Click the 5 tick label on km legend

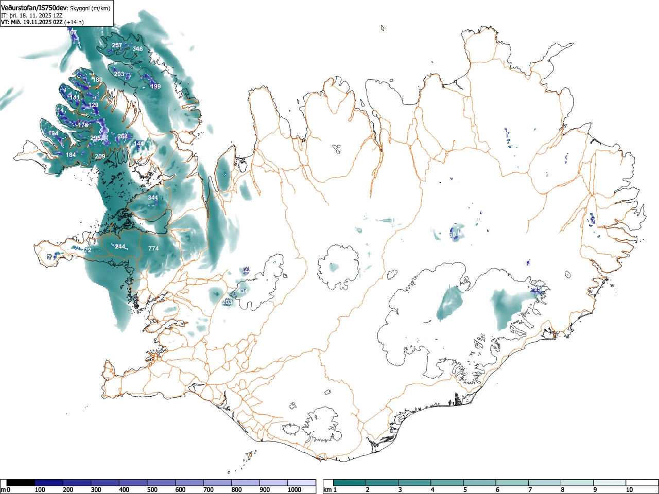tap(465, 490)
